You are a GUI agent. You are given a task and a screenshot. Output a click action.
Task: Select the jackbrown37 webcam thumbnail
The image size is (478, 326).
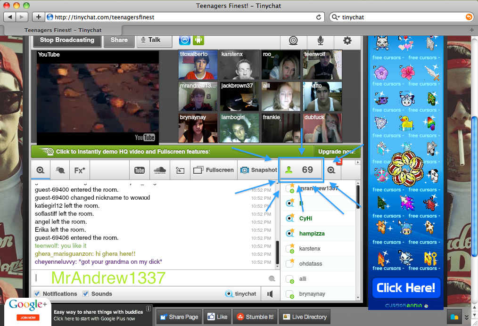(x=239, y=96)
